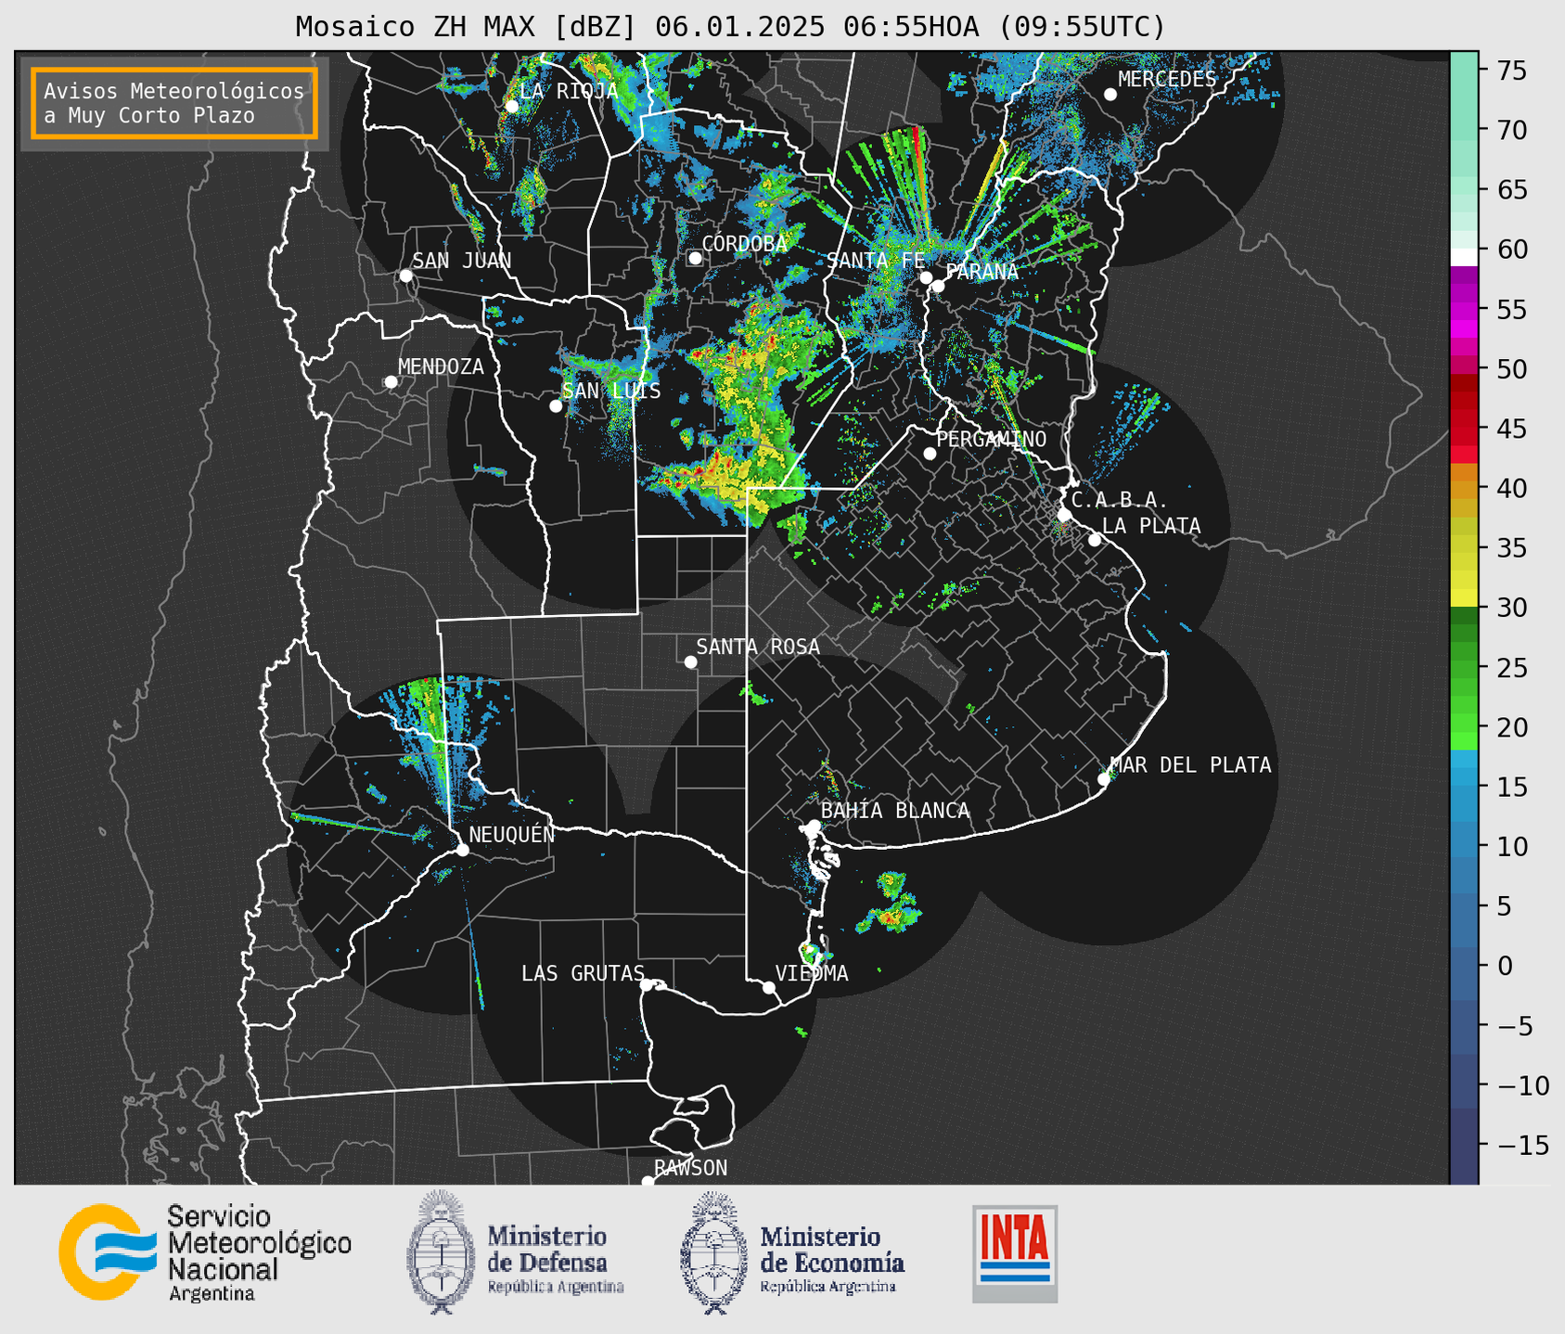Click the Ministerio de Defensa emblem
1565x1334 pixels.
point(442,1251)
